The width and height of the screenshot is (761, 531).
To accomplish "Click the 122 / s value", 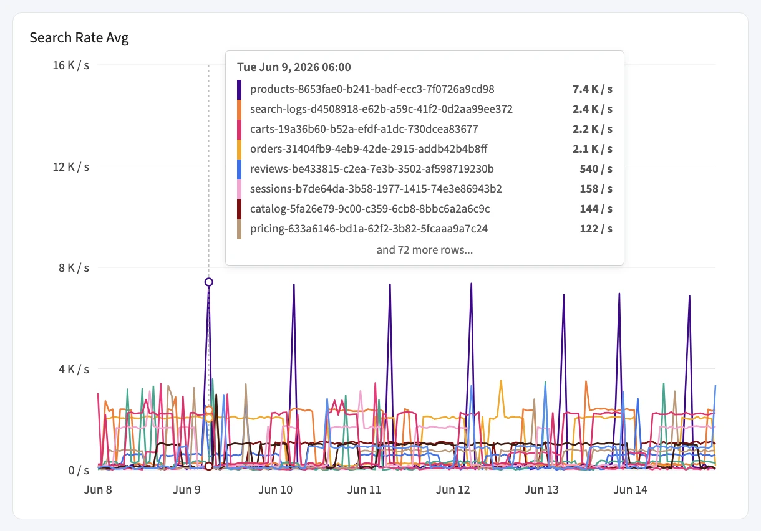I will point(596,229).
